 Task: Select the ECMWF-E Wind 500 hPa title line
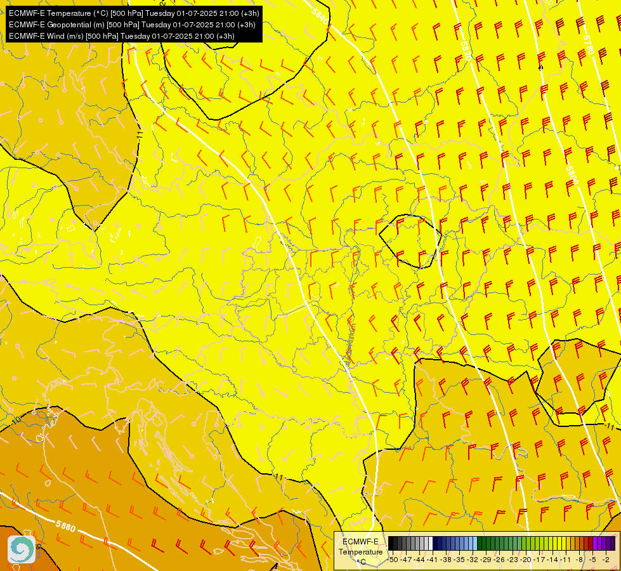[122, 36]
